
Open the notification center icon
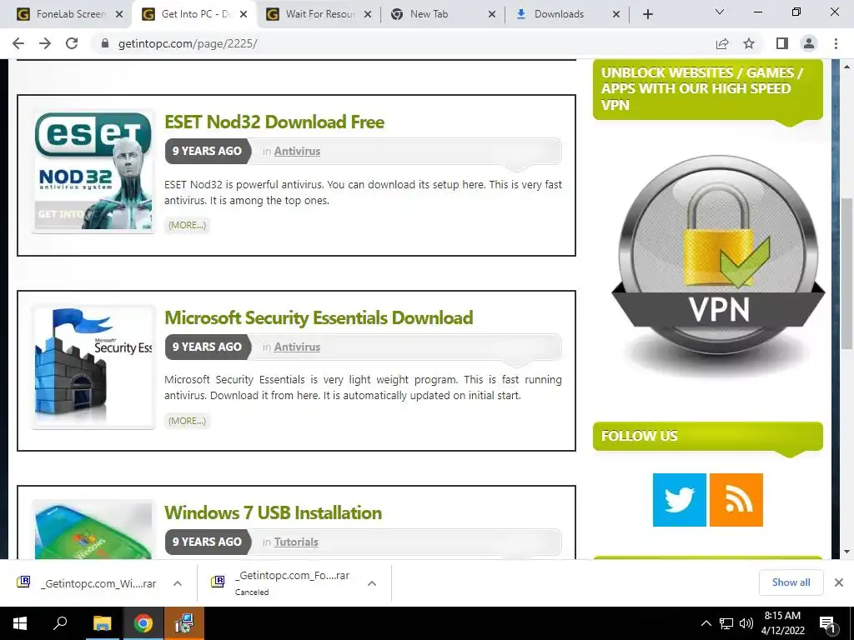pyautogui.click(x=827, y=623)
